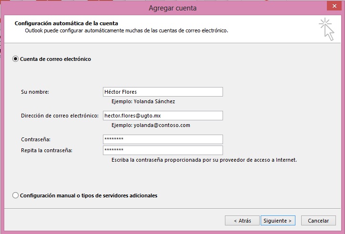Click the 'Dirección de correo electrónico:' label
This screenshot has height=234, width=345.
click(x=60, y=116)
